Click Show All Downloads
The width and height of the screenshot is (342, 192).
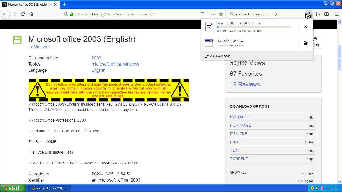217,56
